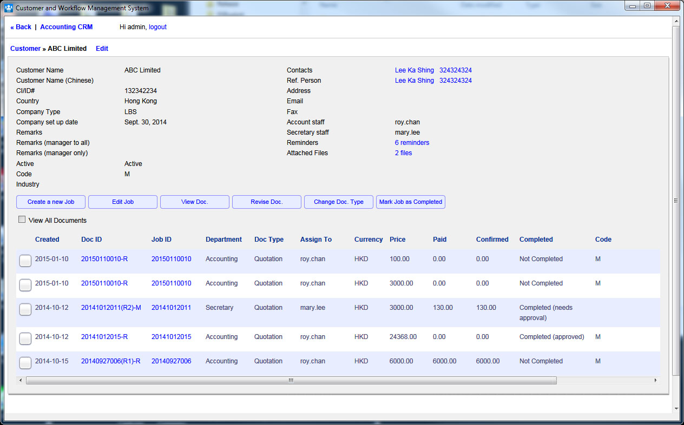Viewport: 684px width, 425px height.
Task: Click the page's vertical scrollbar thumb
Action: click(x=675, y=200)
